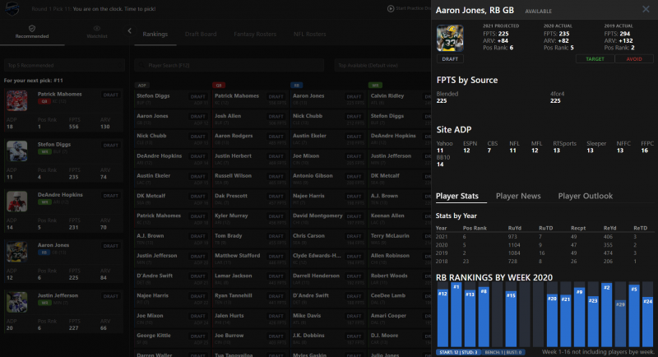
Task: Switch to the Player Outlook tab
Action: coord(585,196)
